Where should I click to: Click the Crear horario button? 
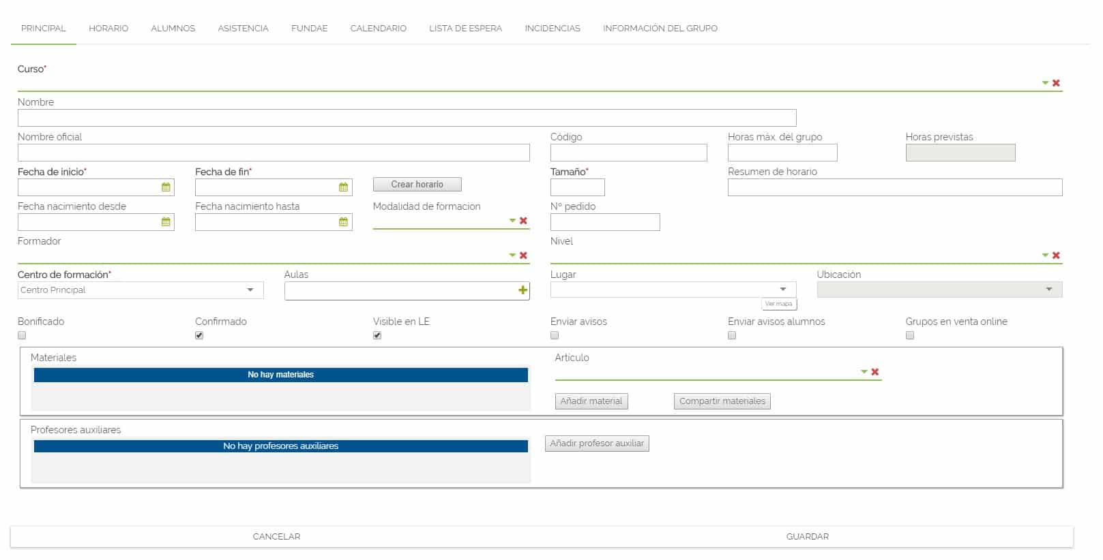point(417,185)
